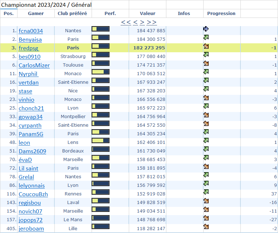Click the blue stable arrow for fcna0034
278x233 pixels.
(206, 29)
